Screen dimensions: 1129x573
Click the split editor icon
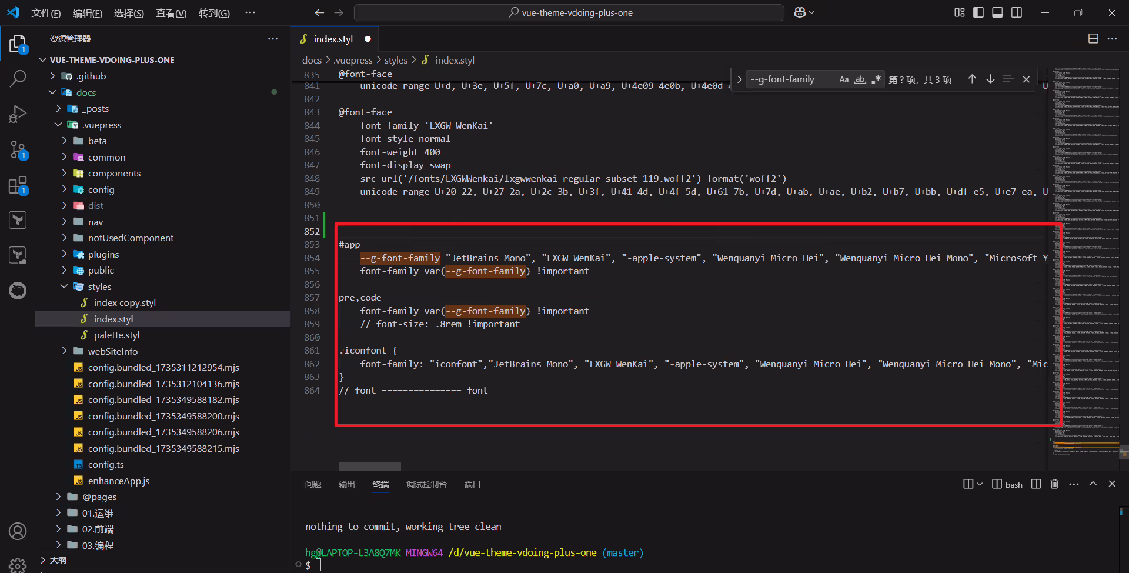click(x=1093, y=39)
